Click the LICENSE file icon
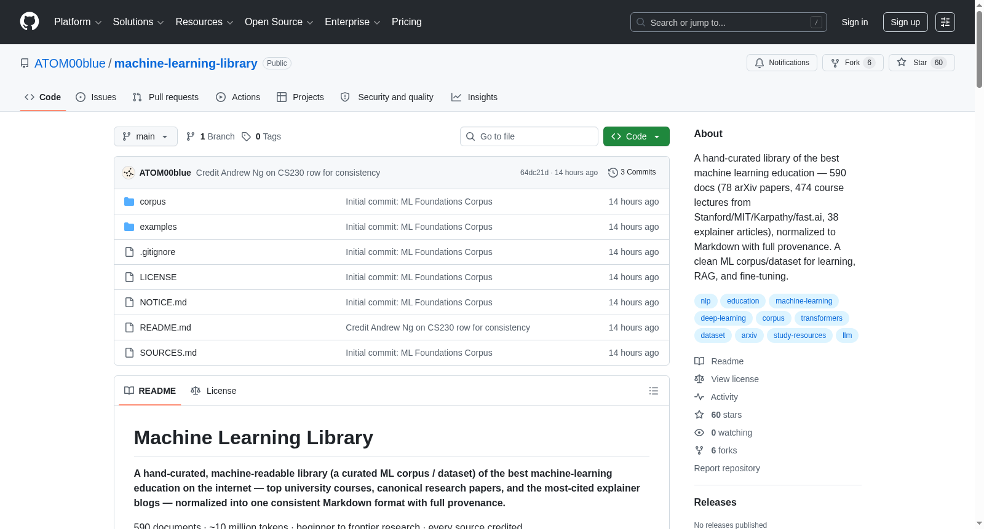The width and height of the screenshot is (984, 529). (x=129, y=277)
